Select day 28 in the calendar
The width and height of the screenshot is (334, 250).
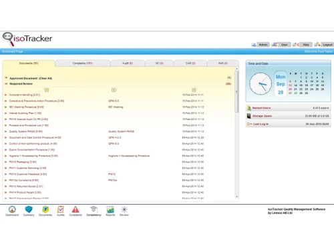[x=295, y=93]
